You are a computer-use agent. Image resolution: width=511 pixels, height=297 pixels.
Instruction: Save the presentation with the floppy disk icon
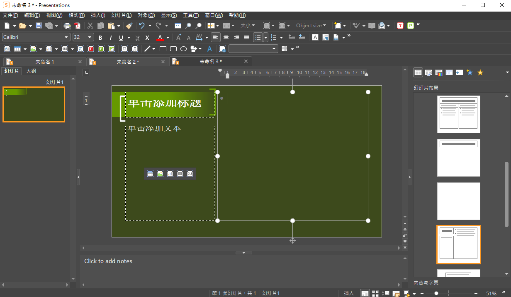[39, 26]
